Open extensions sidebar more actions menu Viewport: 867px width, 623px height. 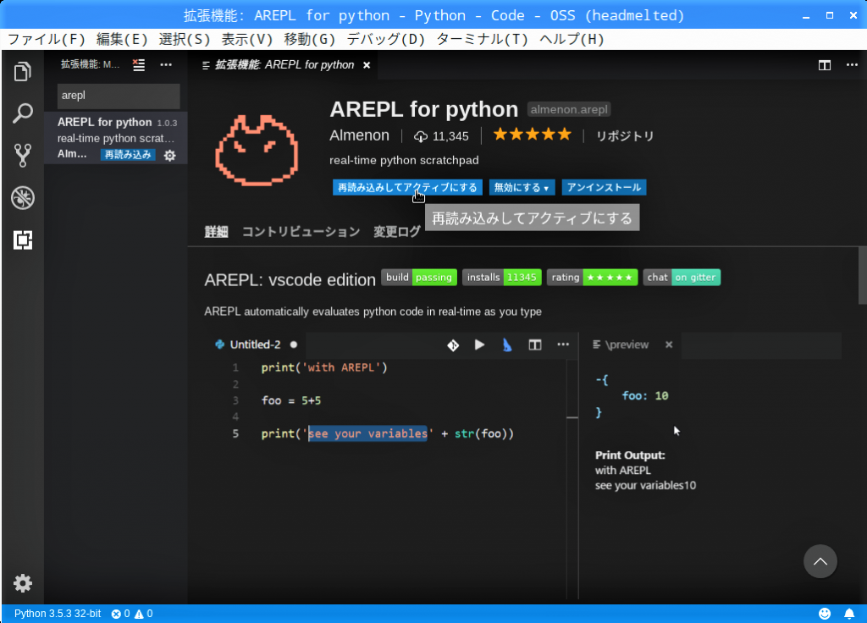coord(166,64)
